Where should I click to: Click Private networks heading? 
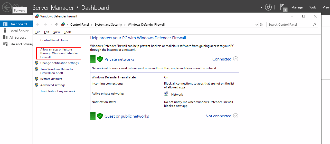click(x=119, y=59)
